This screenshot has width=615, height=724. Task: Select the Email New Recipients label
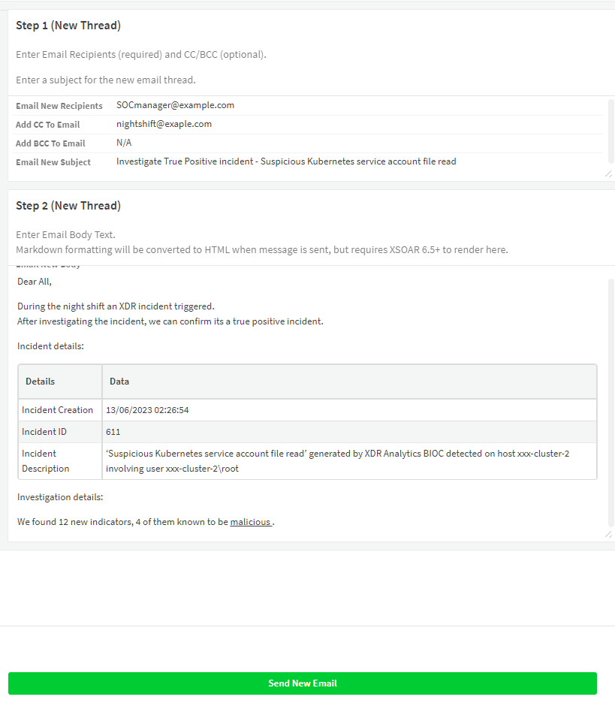pyautogui.click(x=59, y=106)
